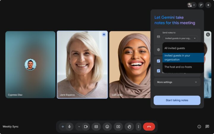Click the Gemini sparkle icon
Screen dimensions: 214x134
click(x=208, y=5)
